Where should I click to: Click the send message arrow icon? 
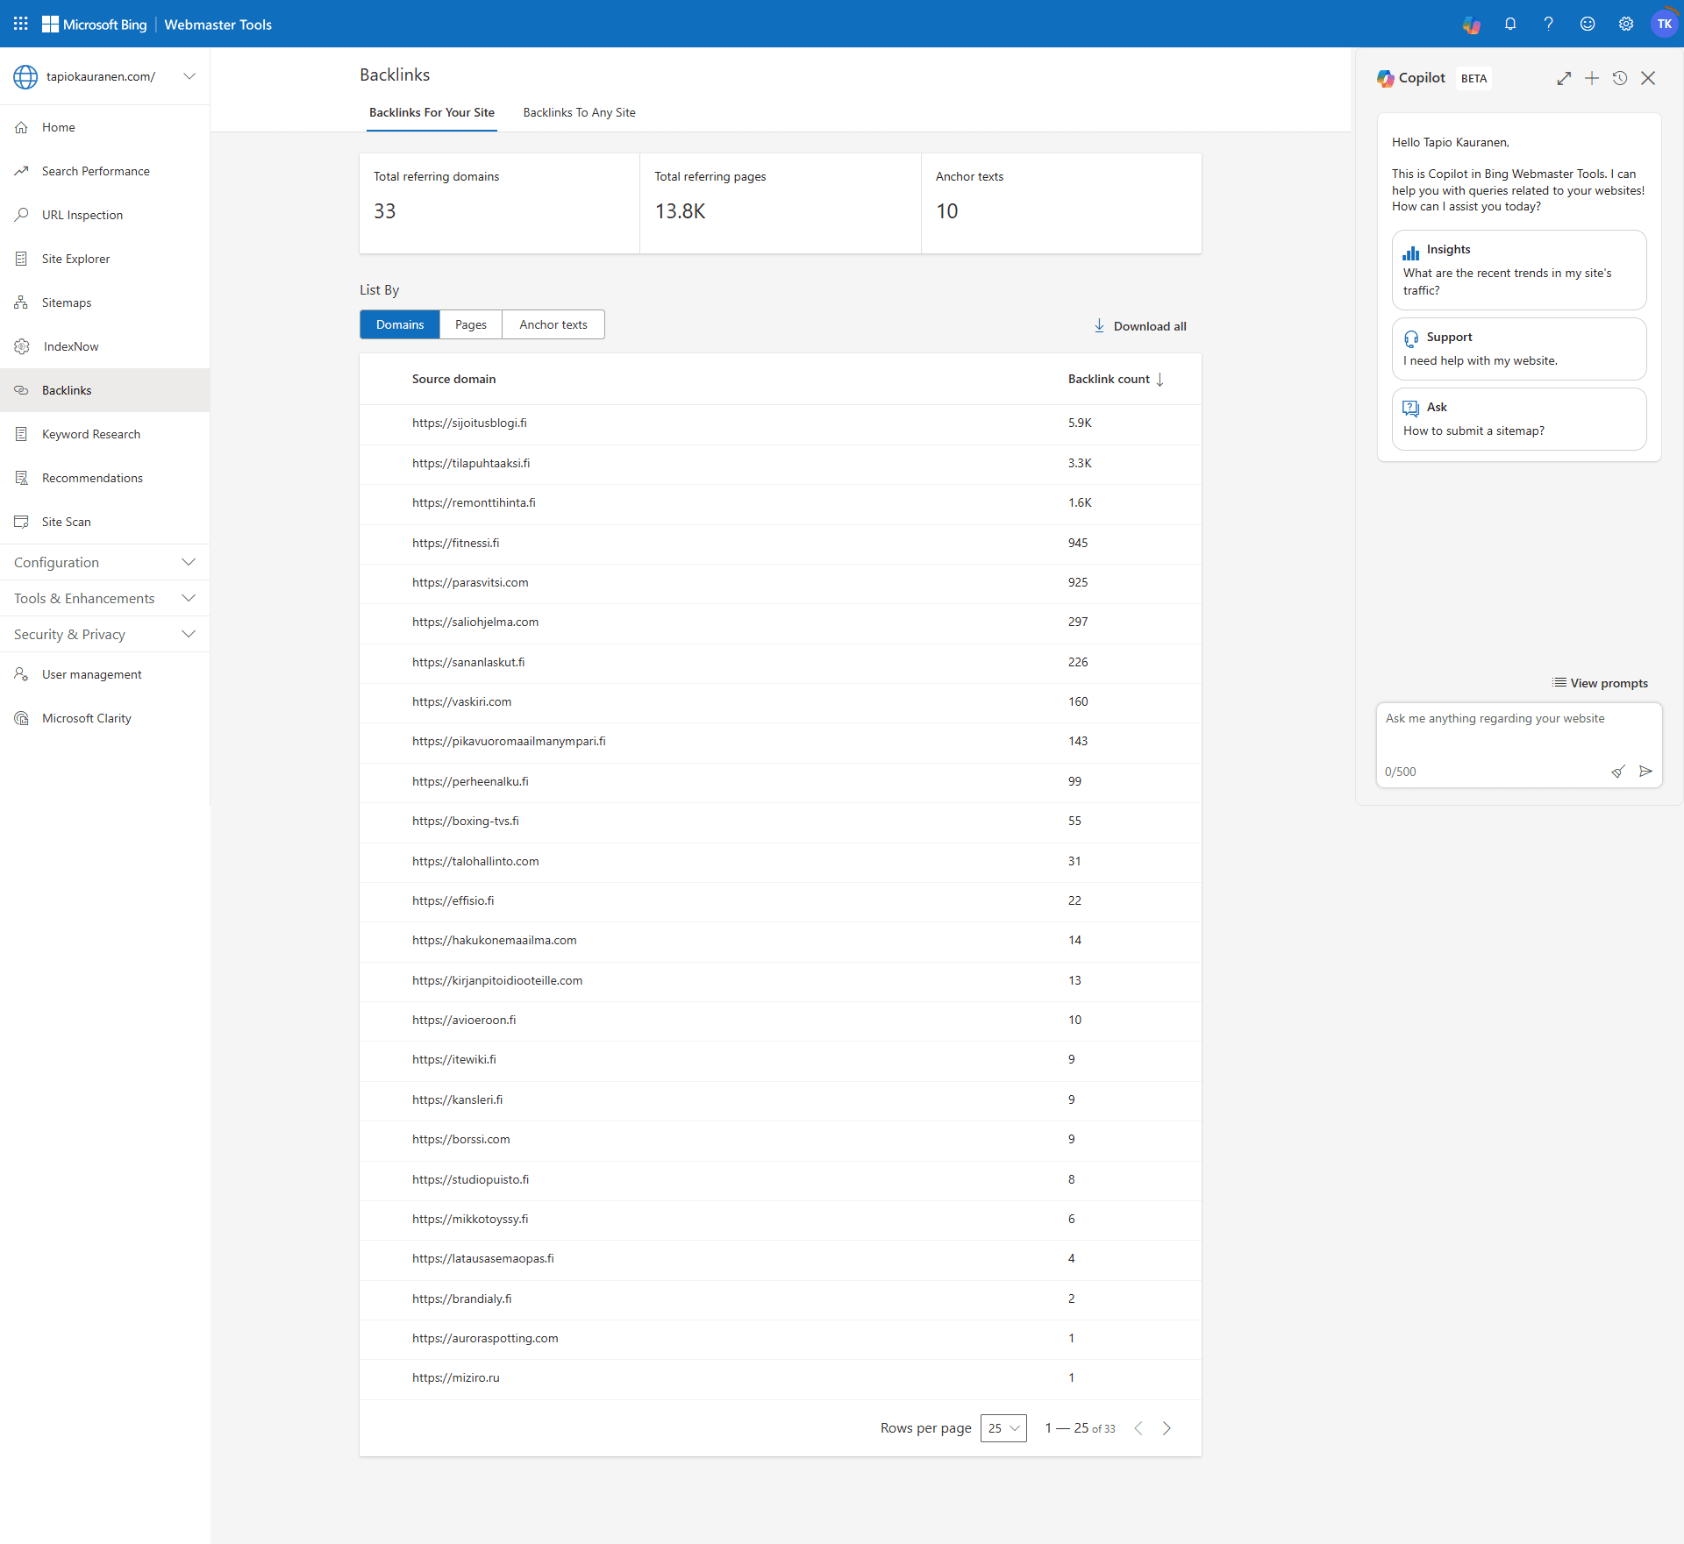coord(1645,772)
